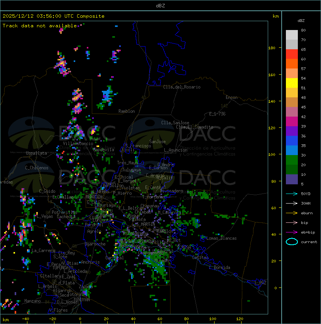321x324 pixels.
Task: Click the E_1-736 map label
Action: pyautogui.click(x=217, y=114)
